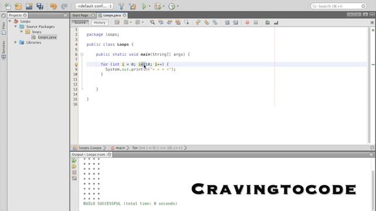Select Loops.java in project tree
376x211 pixels.
47,37
